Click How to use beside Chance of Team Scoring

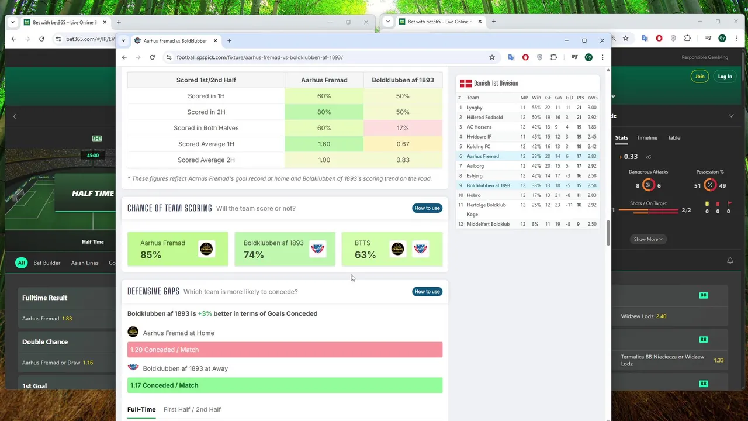pyautogui.click(x=427, y=208)
